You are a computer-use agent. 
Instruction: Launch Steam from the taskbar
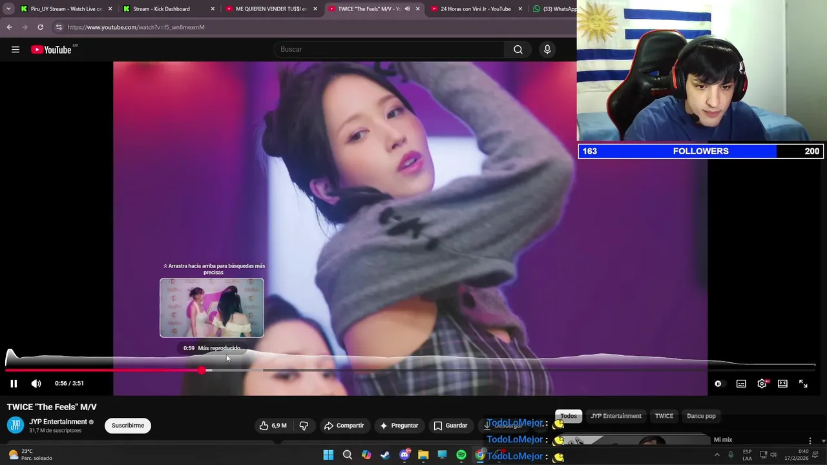coord(385,455)
